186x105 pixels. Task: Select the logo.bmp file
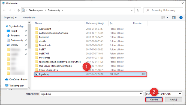(90, 74)
